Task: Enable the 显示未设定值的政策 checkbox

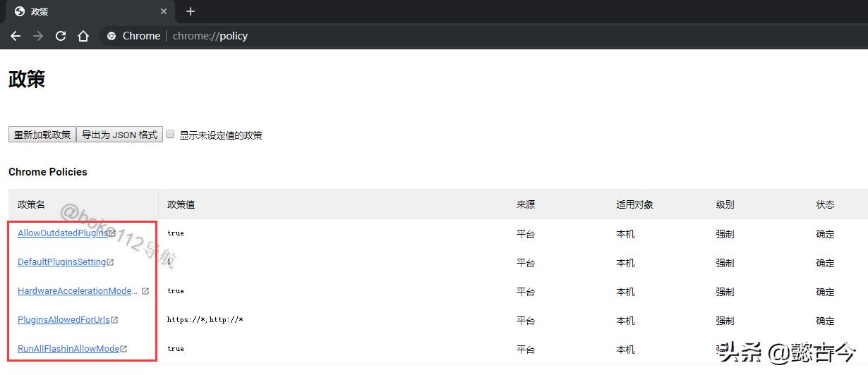Action: (170, 134)
